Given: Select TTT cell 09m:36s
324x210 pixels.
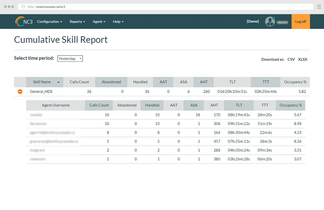Looking at the screenshot, I should coord(265,150).
